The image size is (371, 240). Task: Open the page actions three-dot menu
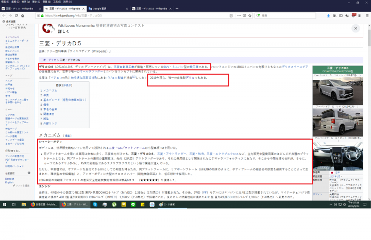point(239,15)
